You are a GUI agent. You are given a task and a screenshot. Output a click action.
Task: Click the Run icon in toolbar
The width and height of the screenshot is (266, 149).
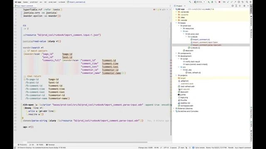click(209, 2)
